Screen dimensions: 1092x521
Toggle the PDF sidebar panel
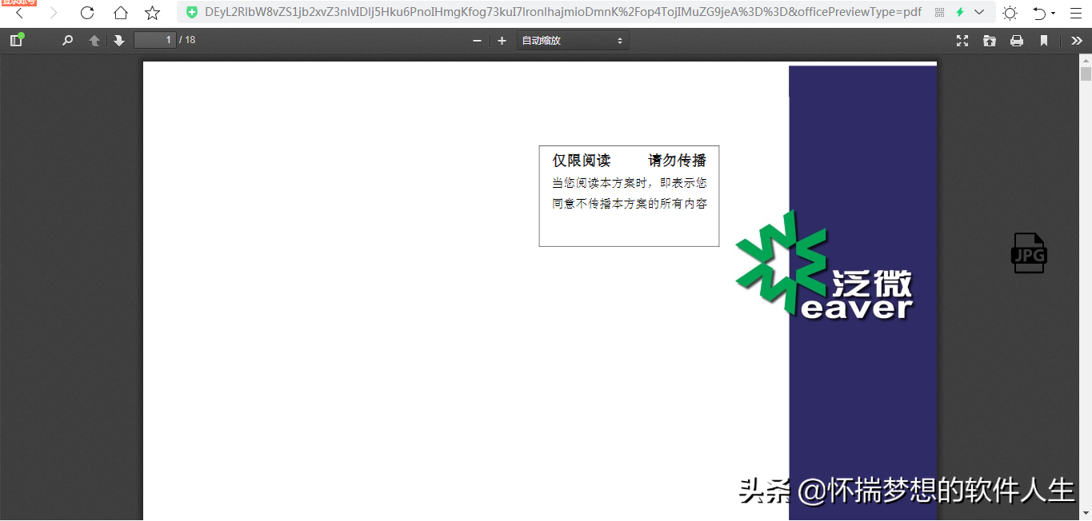click(x=16, y=41)
